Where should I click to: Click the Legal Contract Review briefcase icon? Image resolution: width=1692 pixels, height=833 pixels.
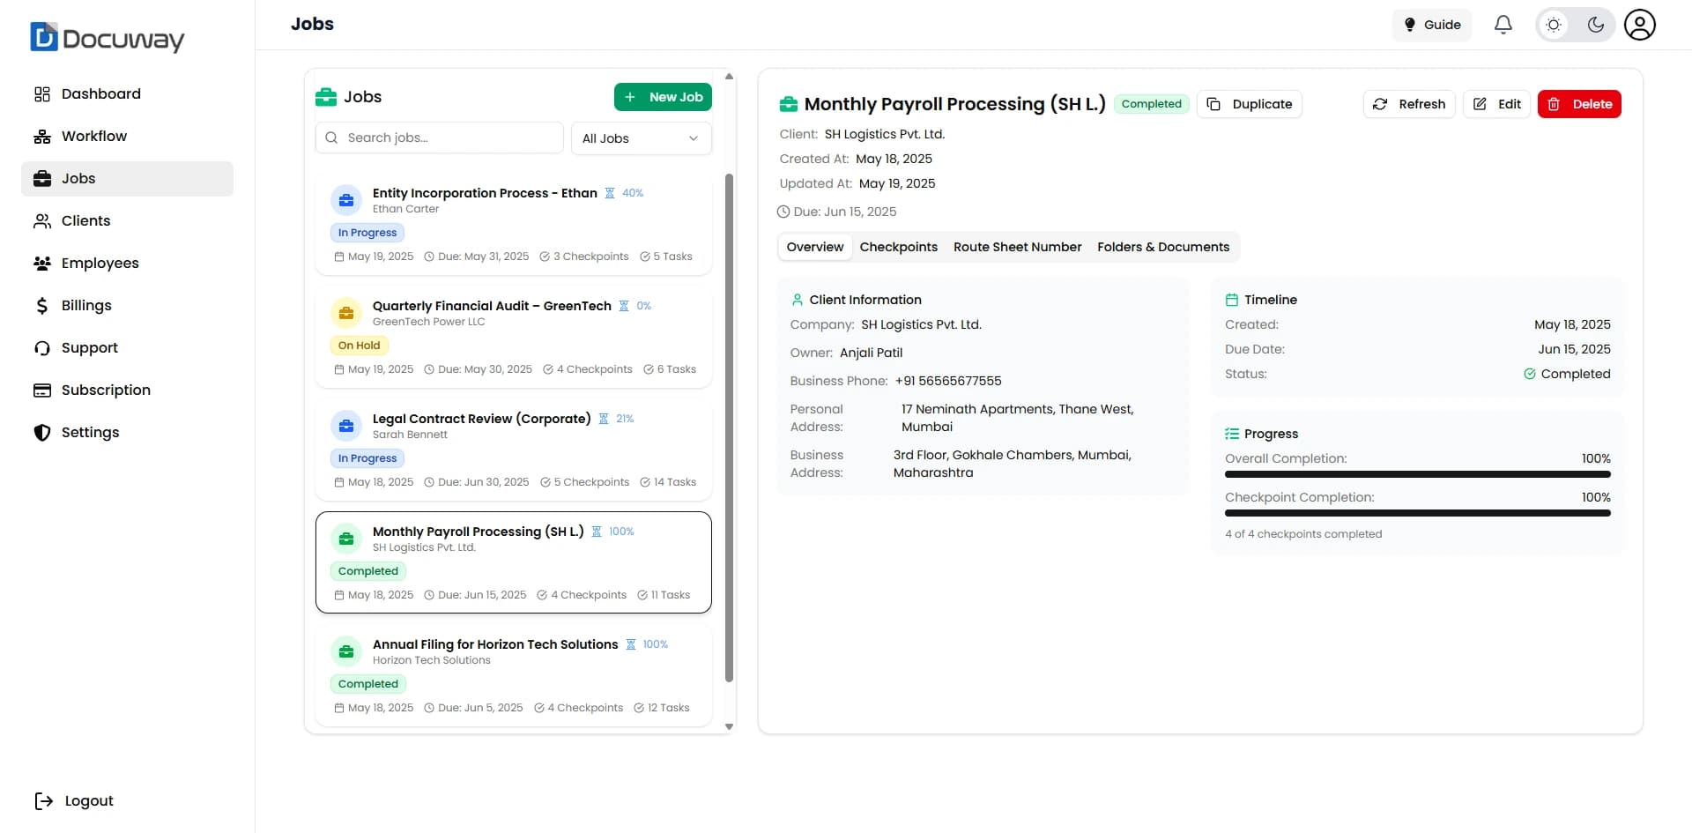(x=346, y=426)
